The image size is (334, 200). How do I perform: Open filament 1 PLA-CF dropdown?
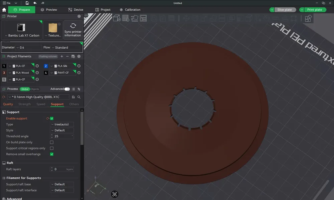[21, 66]
